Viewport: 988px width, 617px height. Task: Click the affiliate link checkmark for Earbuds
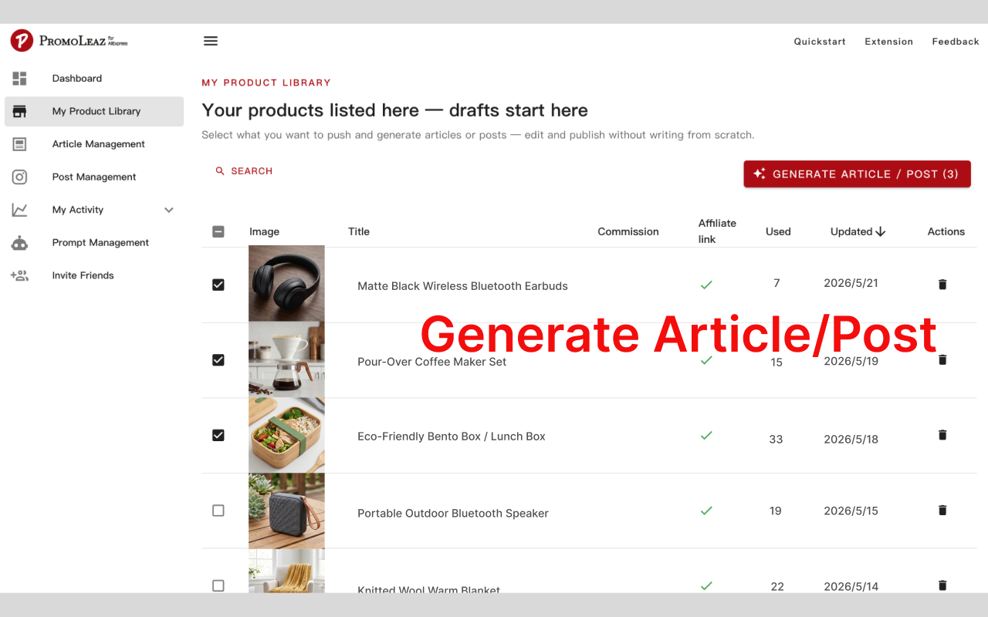[706, 285]
